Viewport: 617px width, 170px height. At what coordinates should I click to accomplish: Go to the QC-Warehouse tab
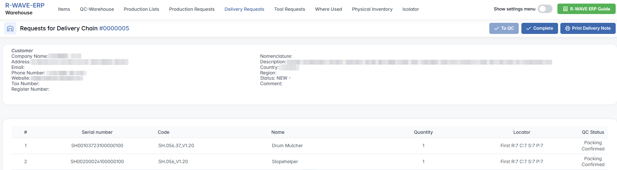pos(97,9)
